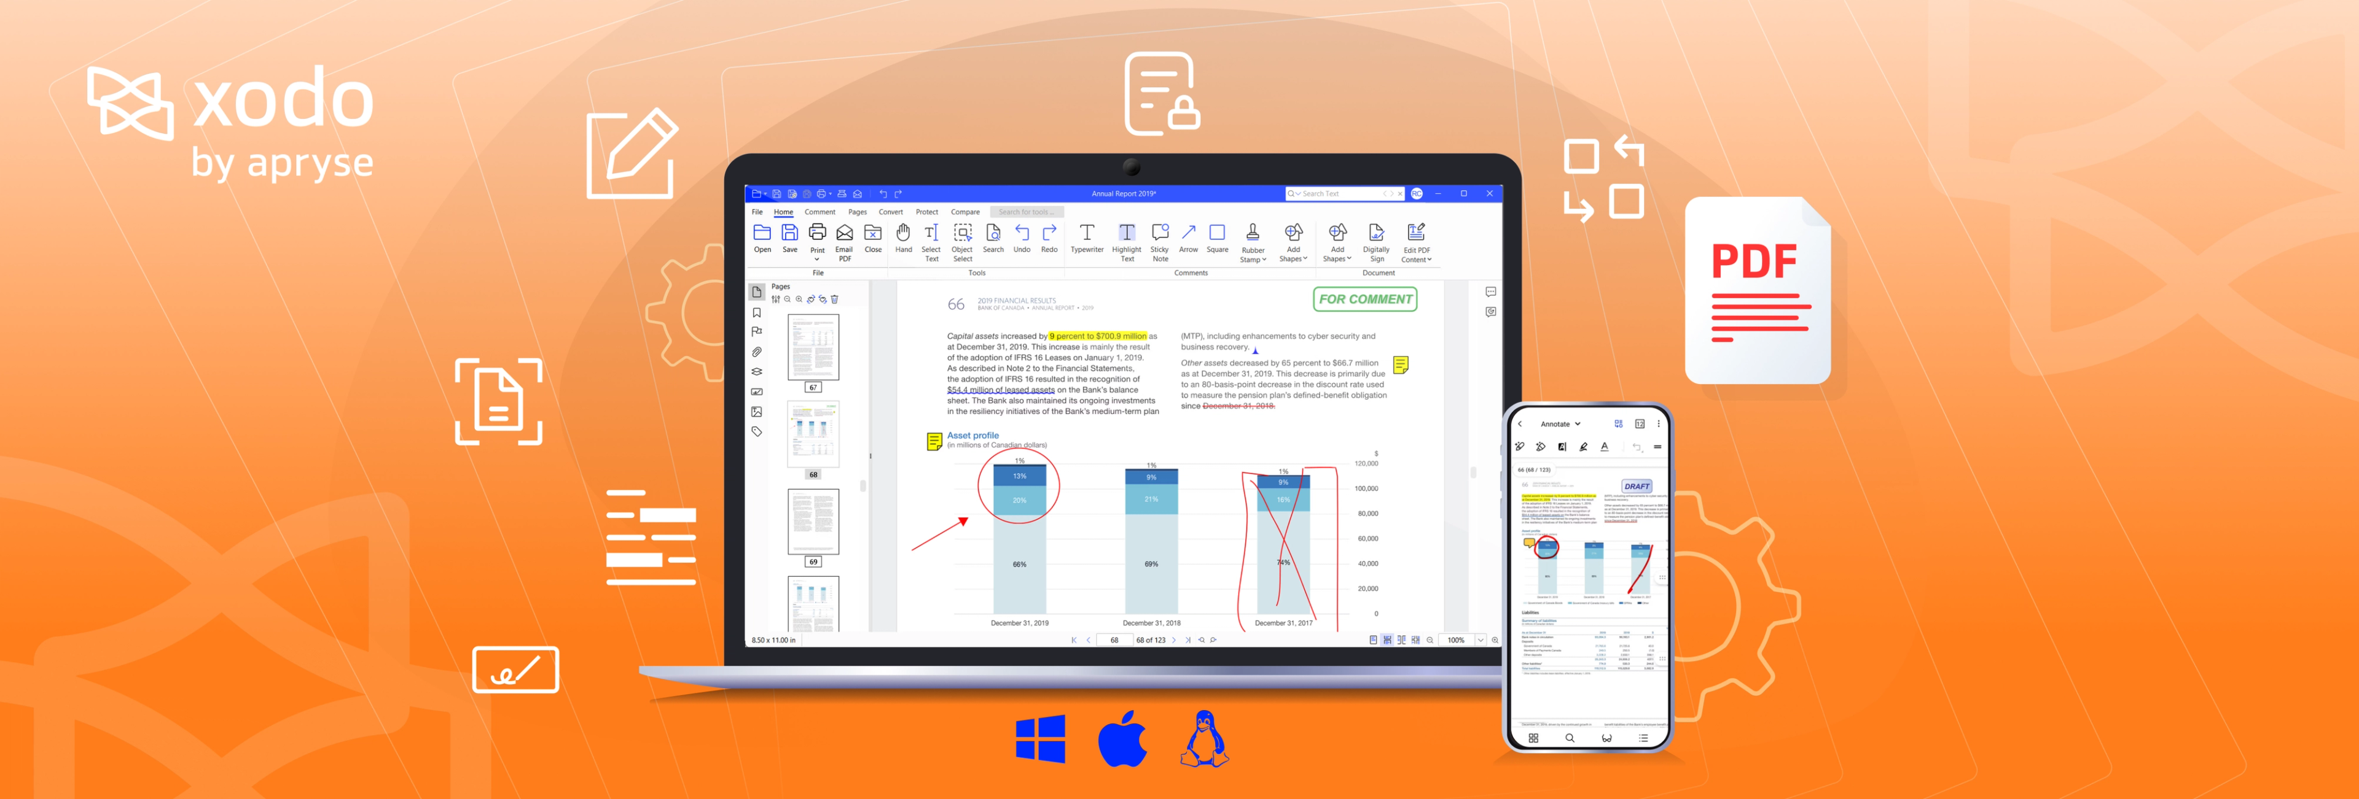Open the zoom level dropdown arrow
The height and width of the screenshot is (799, 2359).
coord(1480,641)
